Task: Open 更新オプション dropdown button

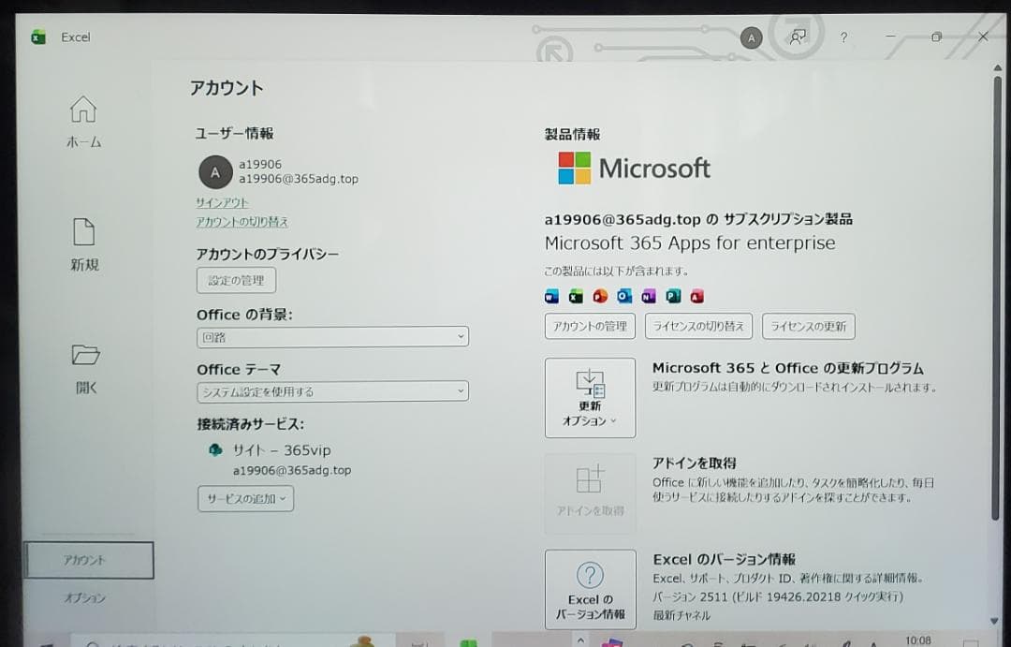Action: coord(590,398)
